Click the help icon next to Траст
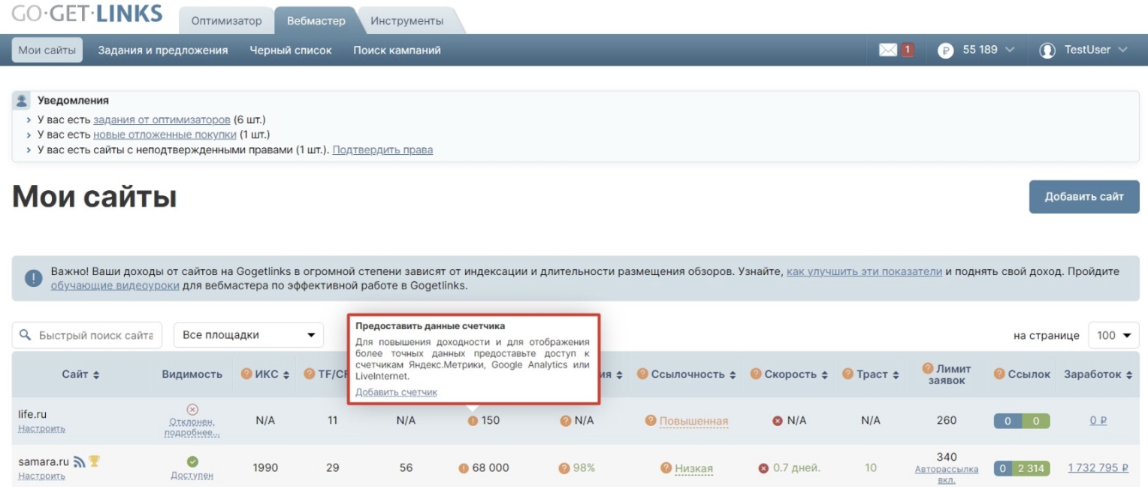The image size is (1148, 487). pyautogui.click(x=847, y=374)
